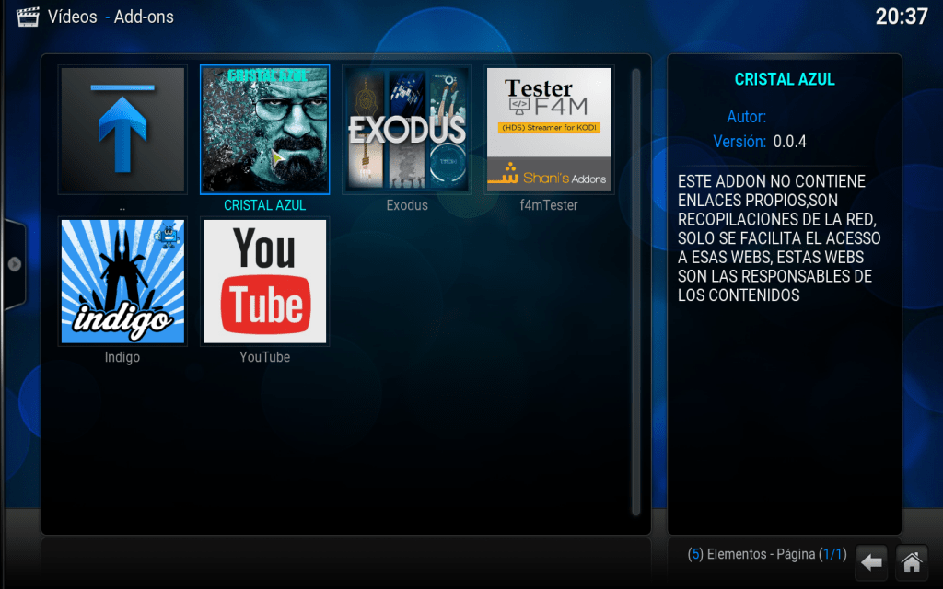Click the back arrow button at bottom
This screenshot has height=589, width=943.
[x=871, y=562]
